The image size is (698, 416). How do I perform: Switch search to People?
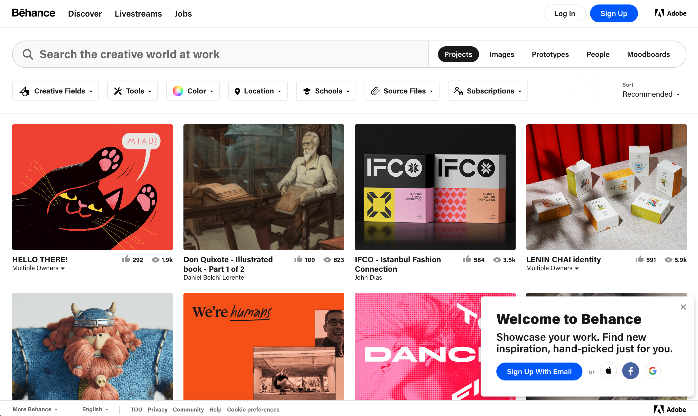click(598, 55)
